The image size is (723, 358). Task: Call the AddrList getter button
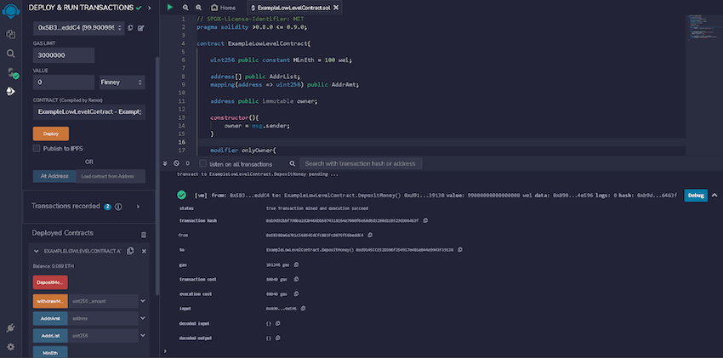[50, 336]
